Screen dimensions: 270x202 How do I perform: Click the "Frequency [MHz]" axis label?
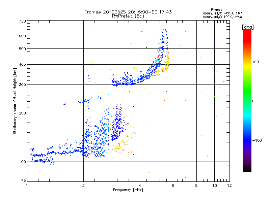[x=128, y=190]
